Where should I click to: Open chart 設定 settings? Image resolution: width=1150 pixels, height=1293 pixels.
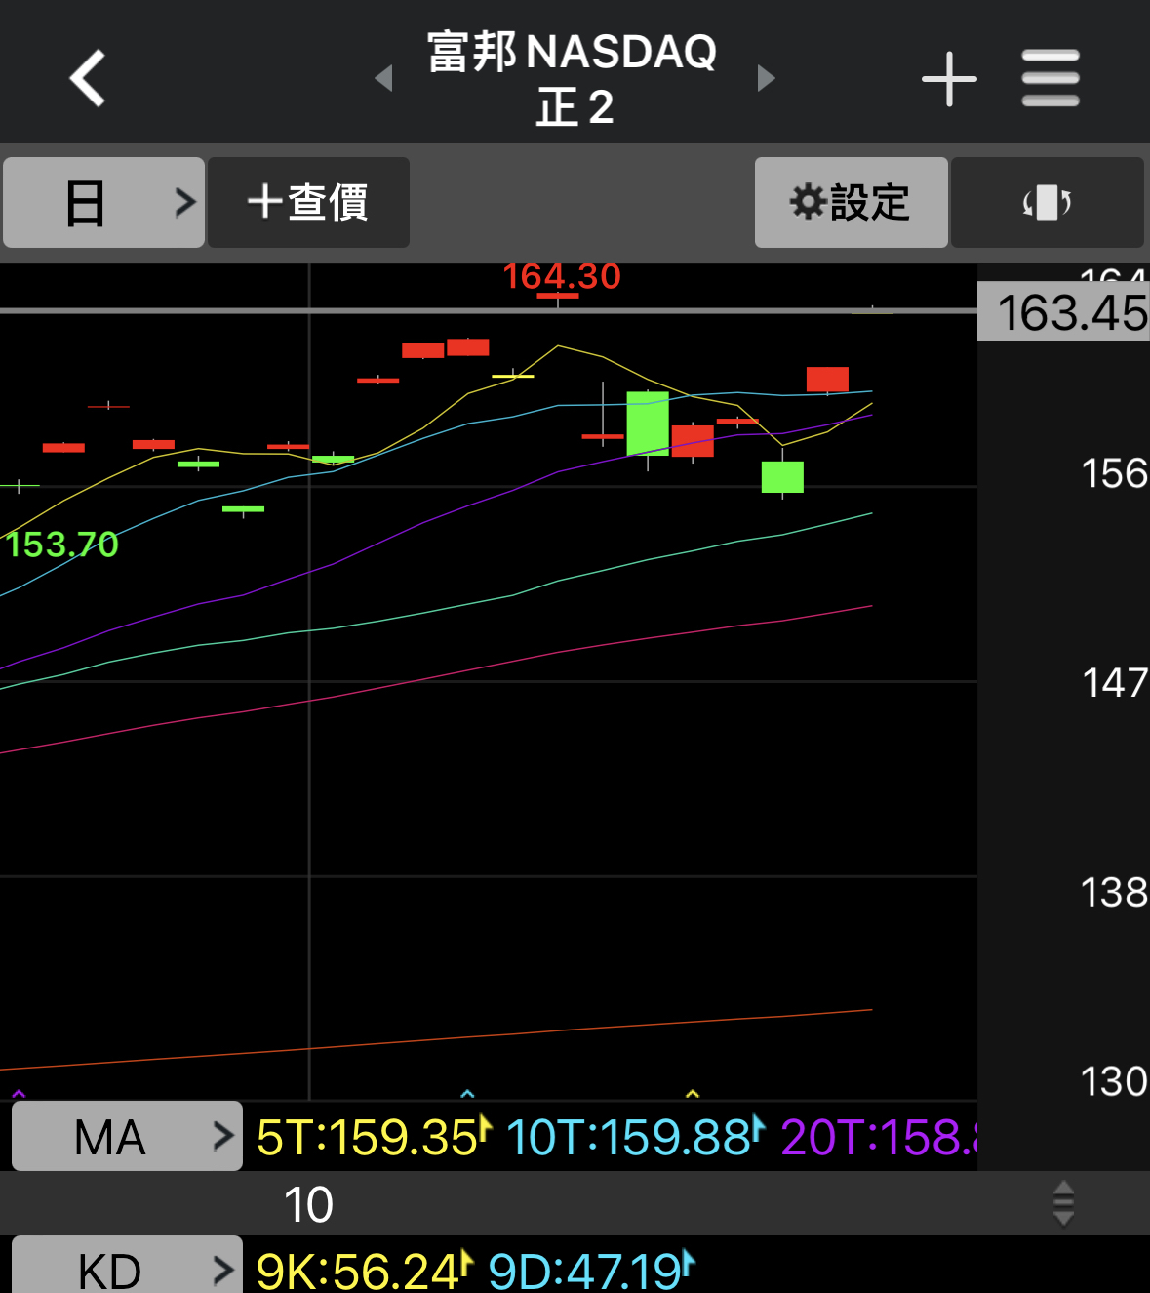(851, 202)
